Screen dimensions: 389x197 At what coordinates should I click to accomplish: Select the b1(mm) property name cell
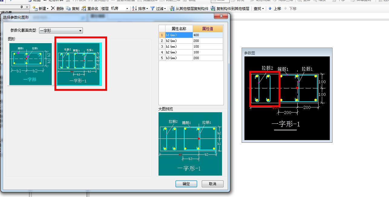(x=179, y=35)
